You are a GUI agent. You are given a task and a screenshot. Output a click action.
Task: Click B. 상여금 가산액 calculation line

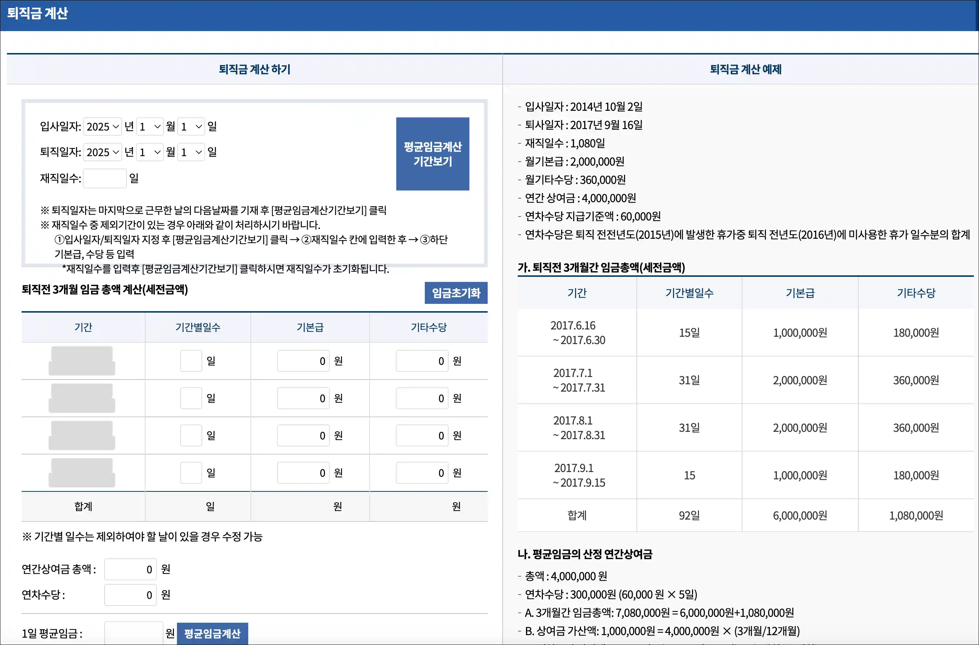click(662, 631)
